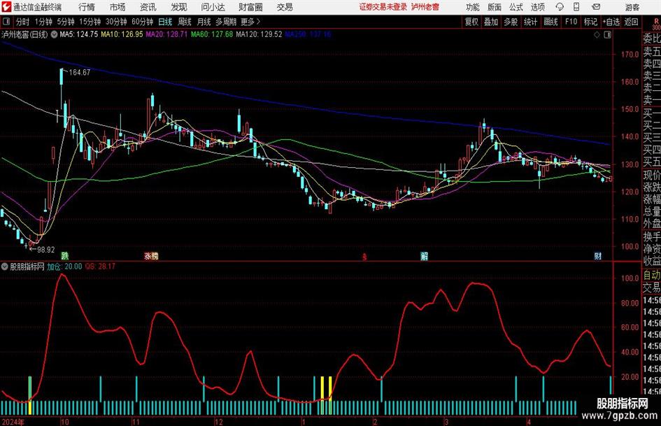The width and height of the screenshot is (661, 426).
Task: Open the 功能 menu
Action: 473,7
